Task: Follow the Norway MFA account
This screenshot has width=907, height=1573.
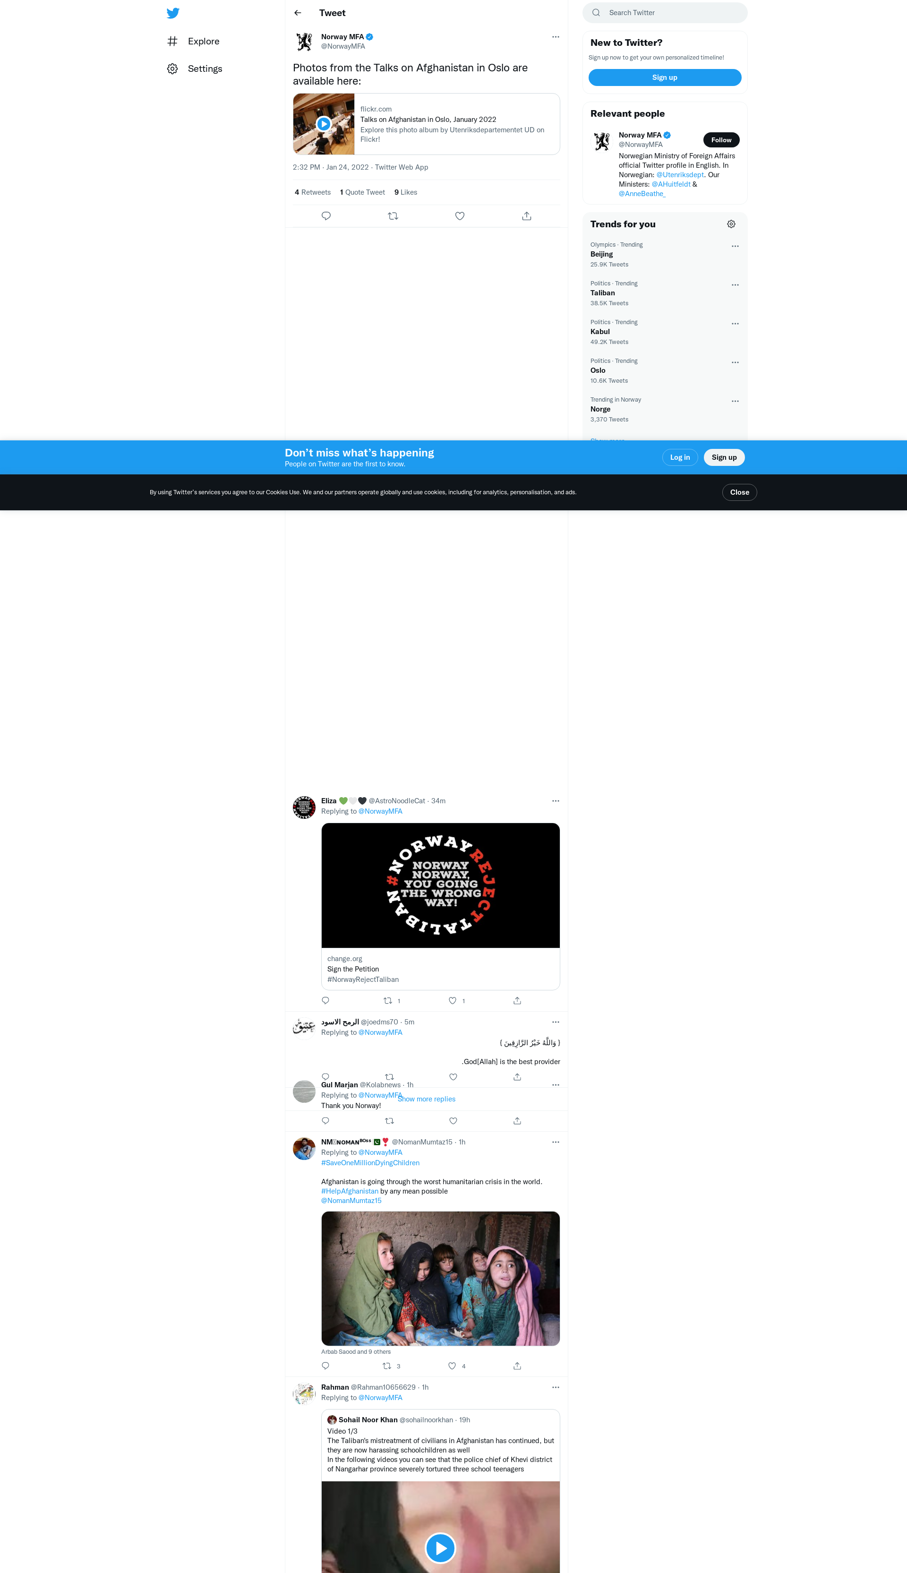Action: [x=721, y=140]
